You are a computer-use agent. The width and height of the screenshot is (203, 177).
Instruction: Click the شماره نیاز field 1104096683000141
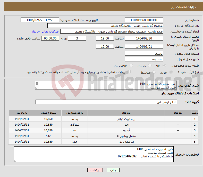tap(144, 20)
